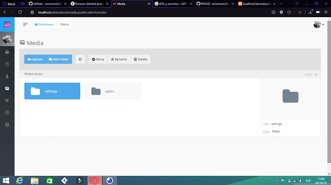Toggle the hamburger menu button
This screenshot has width=331, height=185.
tap(25, 24)
